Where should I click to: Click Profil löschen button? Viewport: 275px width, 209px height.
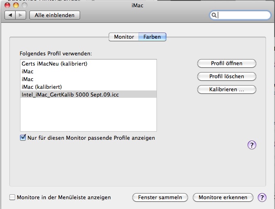click(226, 76)
